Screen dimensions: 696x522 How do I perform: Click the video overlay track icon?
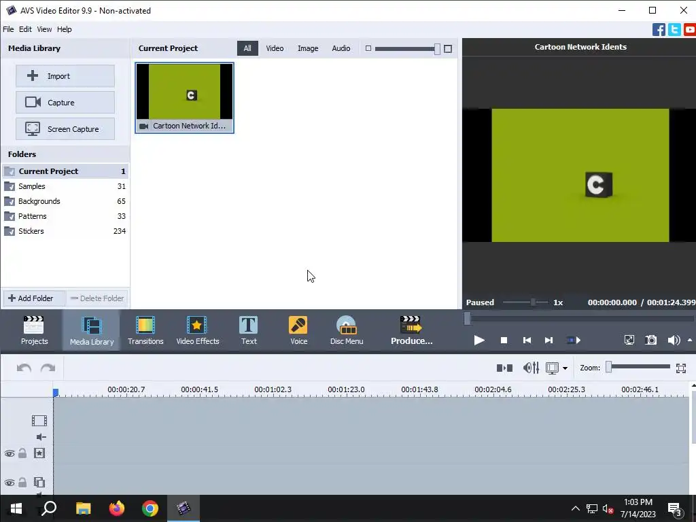39,482
